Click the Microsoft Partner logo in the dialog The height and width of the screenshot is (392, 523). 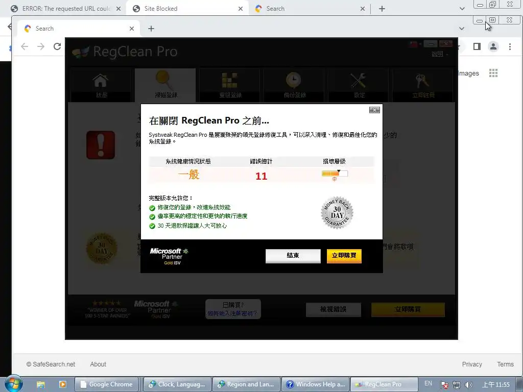(169, 256)
